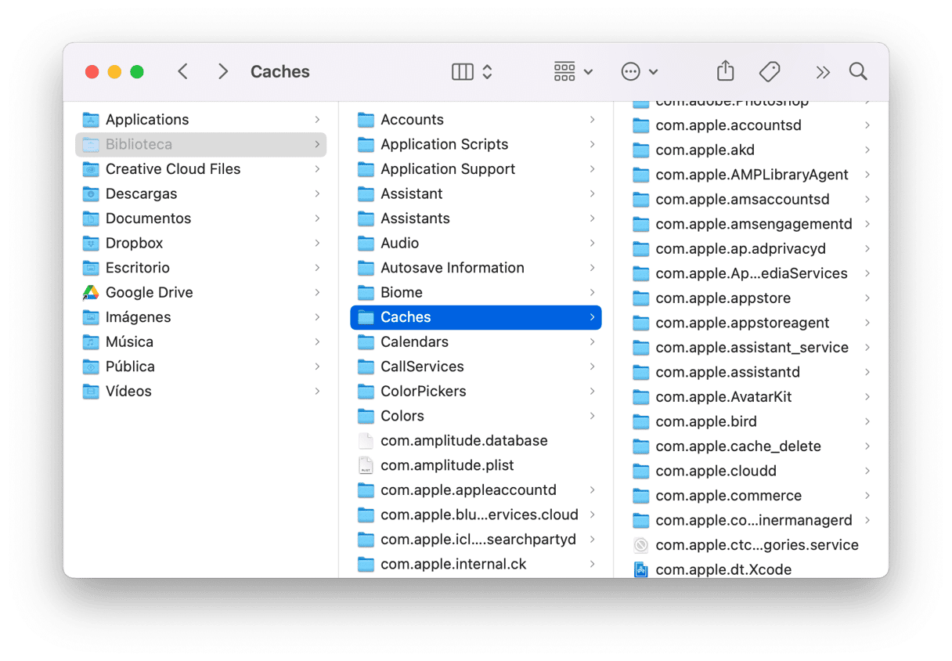The height and width of the screenshot is (661, 952).
Task: Click the Accounts folder icon
Action: [x=366, y=120]
